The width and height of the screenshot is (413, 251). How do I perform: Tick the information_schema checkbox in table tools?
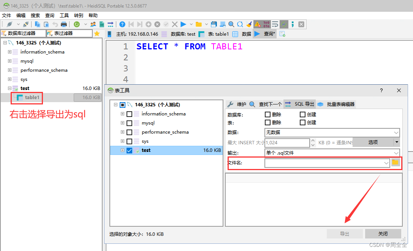[x=129, y=114]
